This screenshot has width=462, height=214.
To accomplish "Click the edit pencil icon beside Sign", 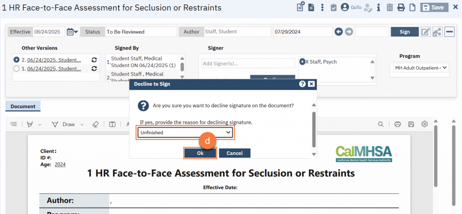I will [x=425, y=32].
